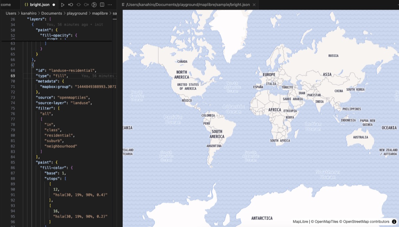Screen dimensions: 399x227
Task: Click the "fill-color" key on line 86
Action: point(54,168)
